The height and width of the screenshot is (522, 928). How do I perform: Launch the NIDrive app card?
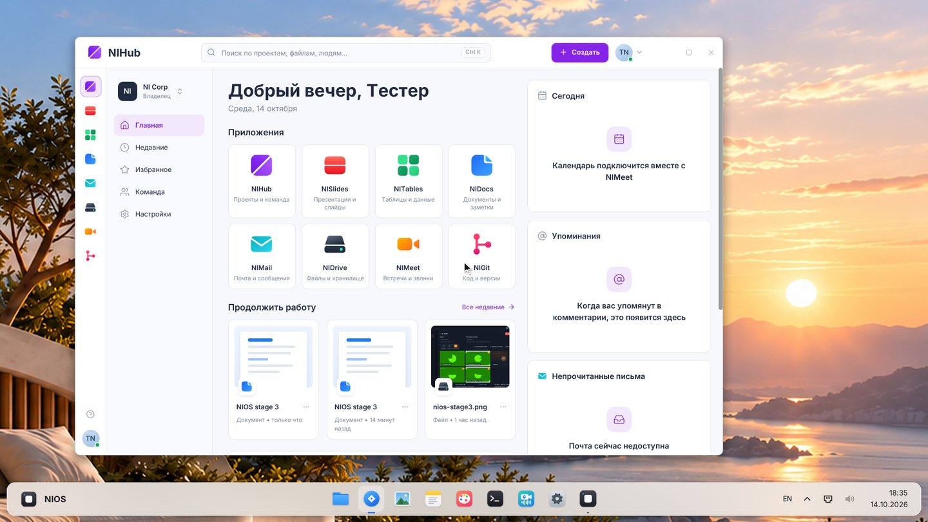(x=335, y=256)
